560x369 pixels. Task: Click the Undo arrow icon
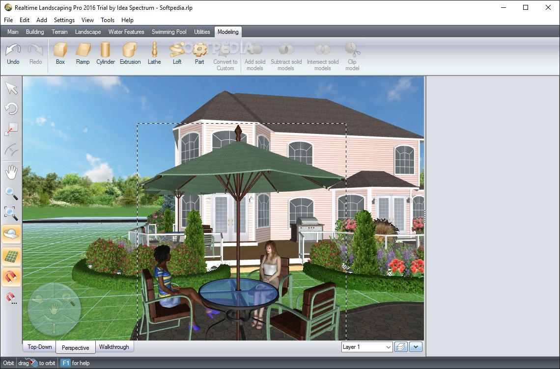click(13, 51)
